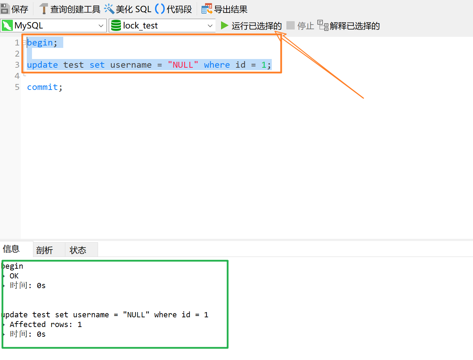Click the green run triangle icon

tap(225, 25)
